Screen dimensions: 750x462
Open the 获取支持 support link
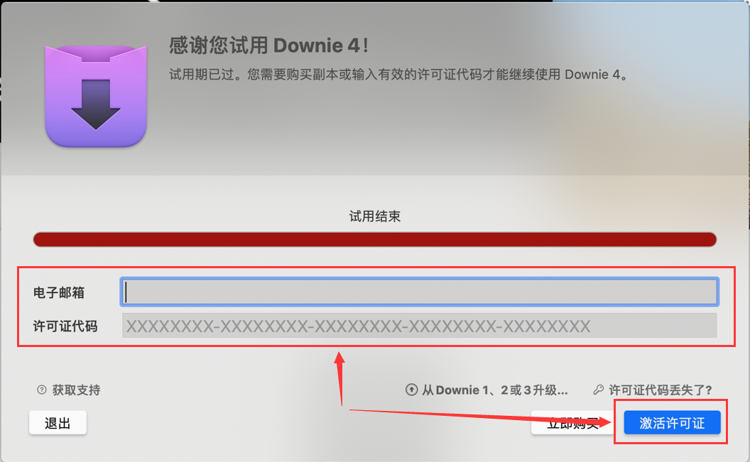(76, 390)
